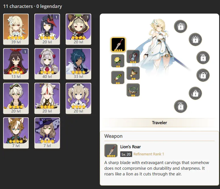Click the Refinement Rank 1 label
Viewport: 220px width, 189px height.
[149, 154]
